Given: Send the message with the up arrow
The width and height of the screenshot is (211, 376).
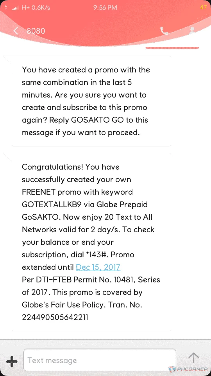Looking at the screenshot, I should coord(193,358).
